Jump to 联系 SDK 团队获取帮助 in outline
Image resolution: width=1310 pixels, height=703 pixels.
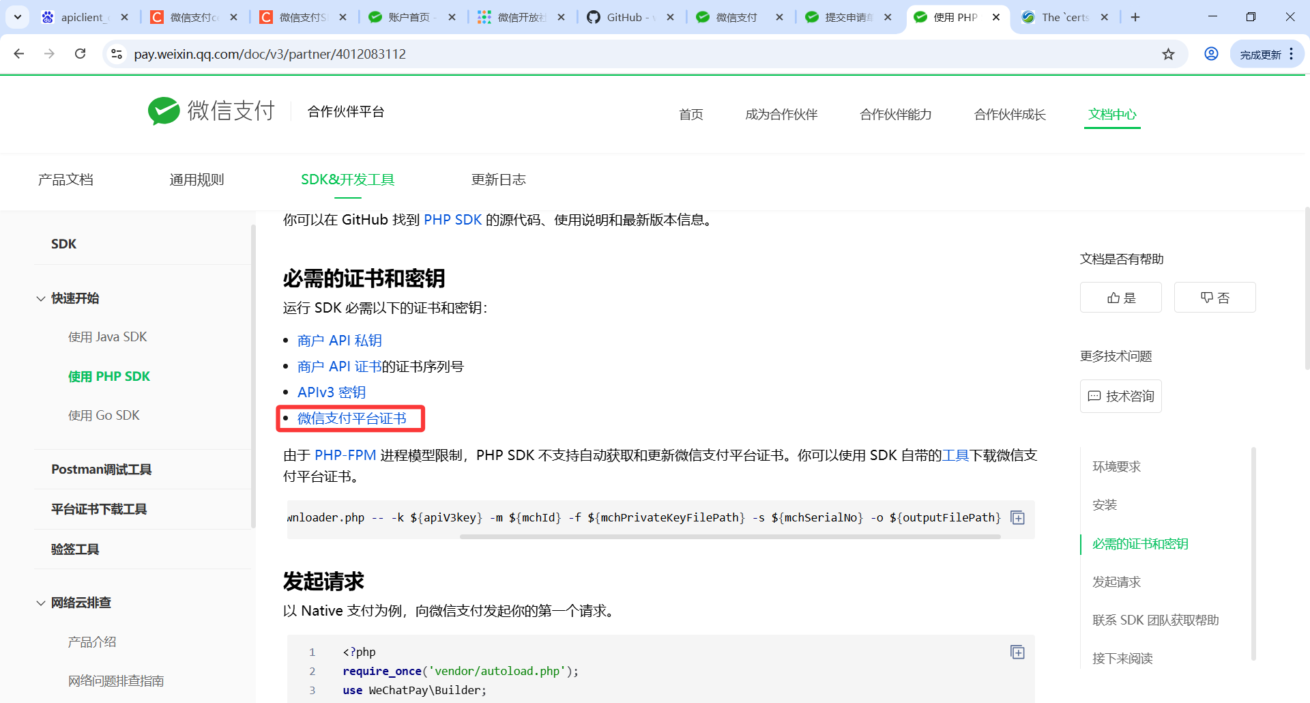pos(1155,620)
